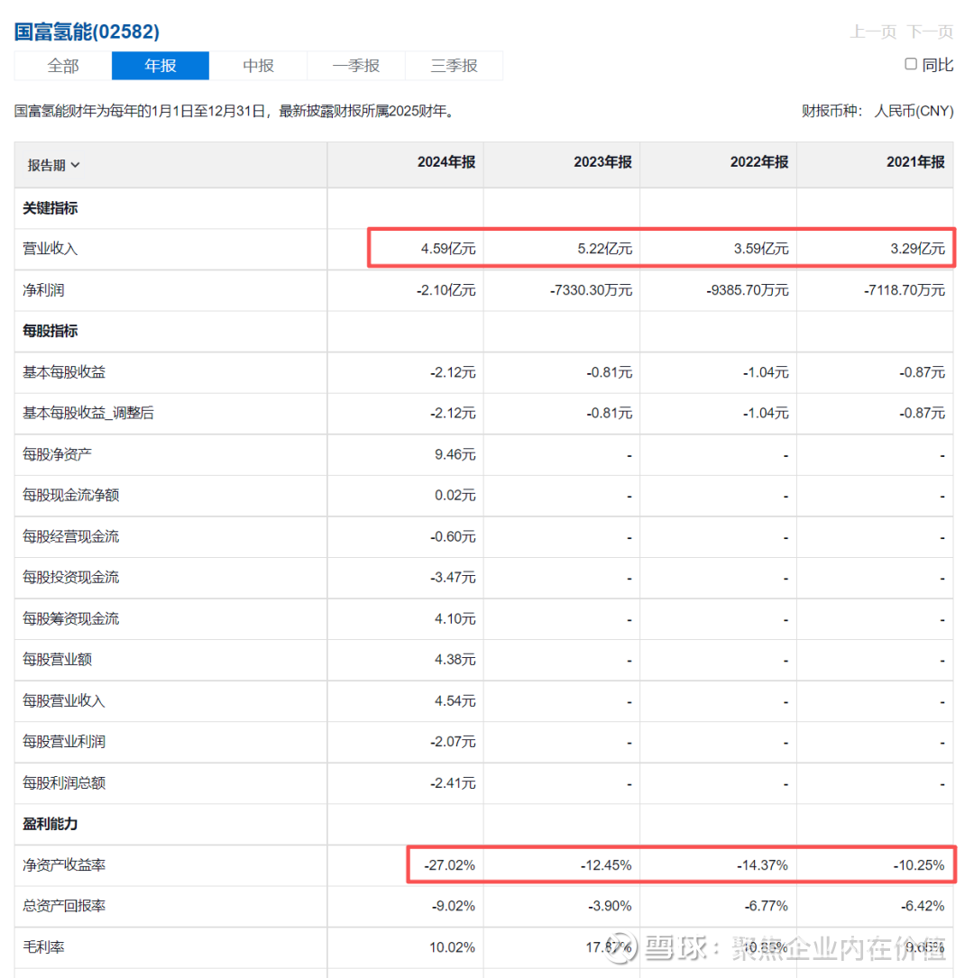This screenshot has width=974, height=978.
Task: Select the 年报 tab
Action: [161, 66]
